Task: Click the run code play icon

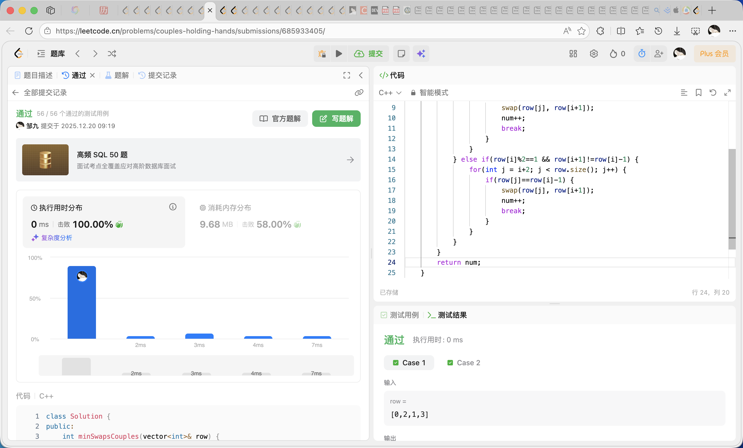Action: click(x=339, y=54)
